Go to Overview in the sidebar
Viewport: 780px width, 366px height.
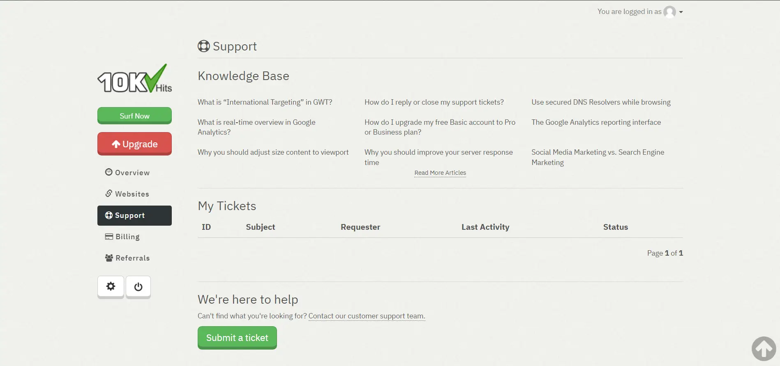click(127, 173)
